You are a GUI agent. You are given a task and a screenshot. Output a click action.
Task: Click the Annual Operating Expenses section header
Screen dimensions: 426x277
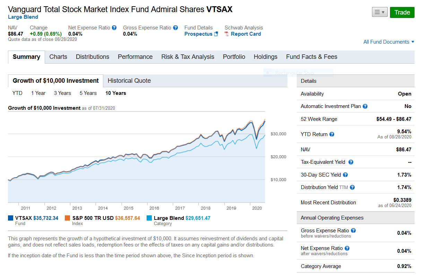pyautogui.click(x=356, y=218)
